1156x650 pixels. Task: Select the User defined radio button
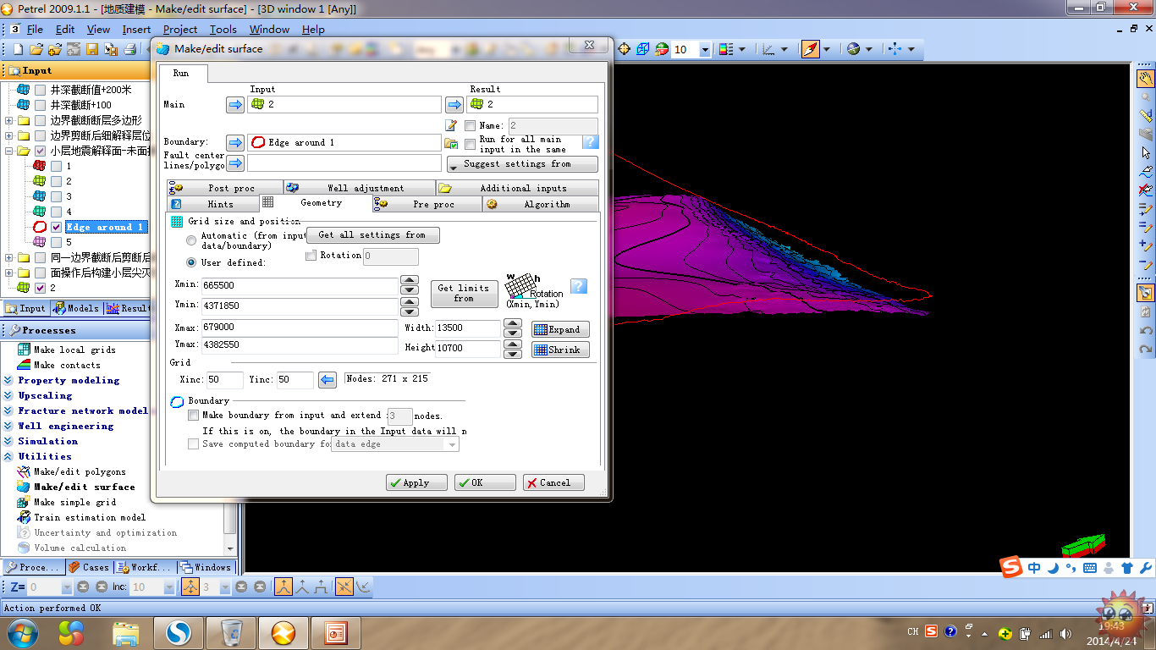click(191, 262)
